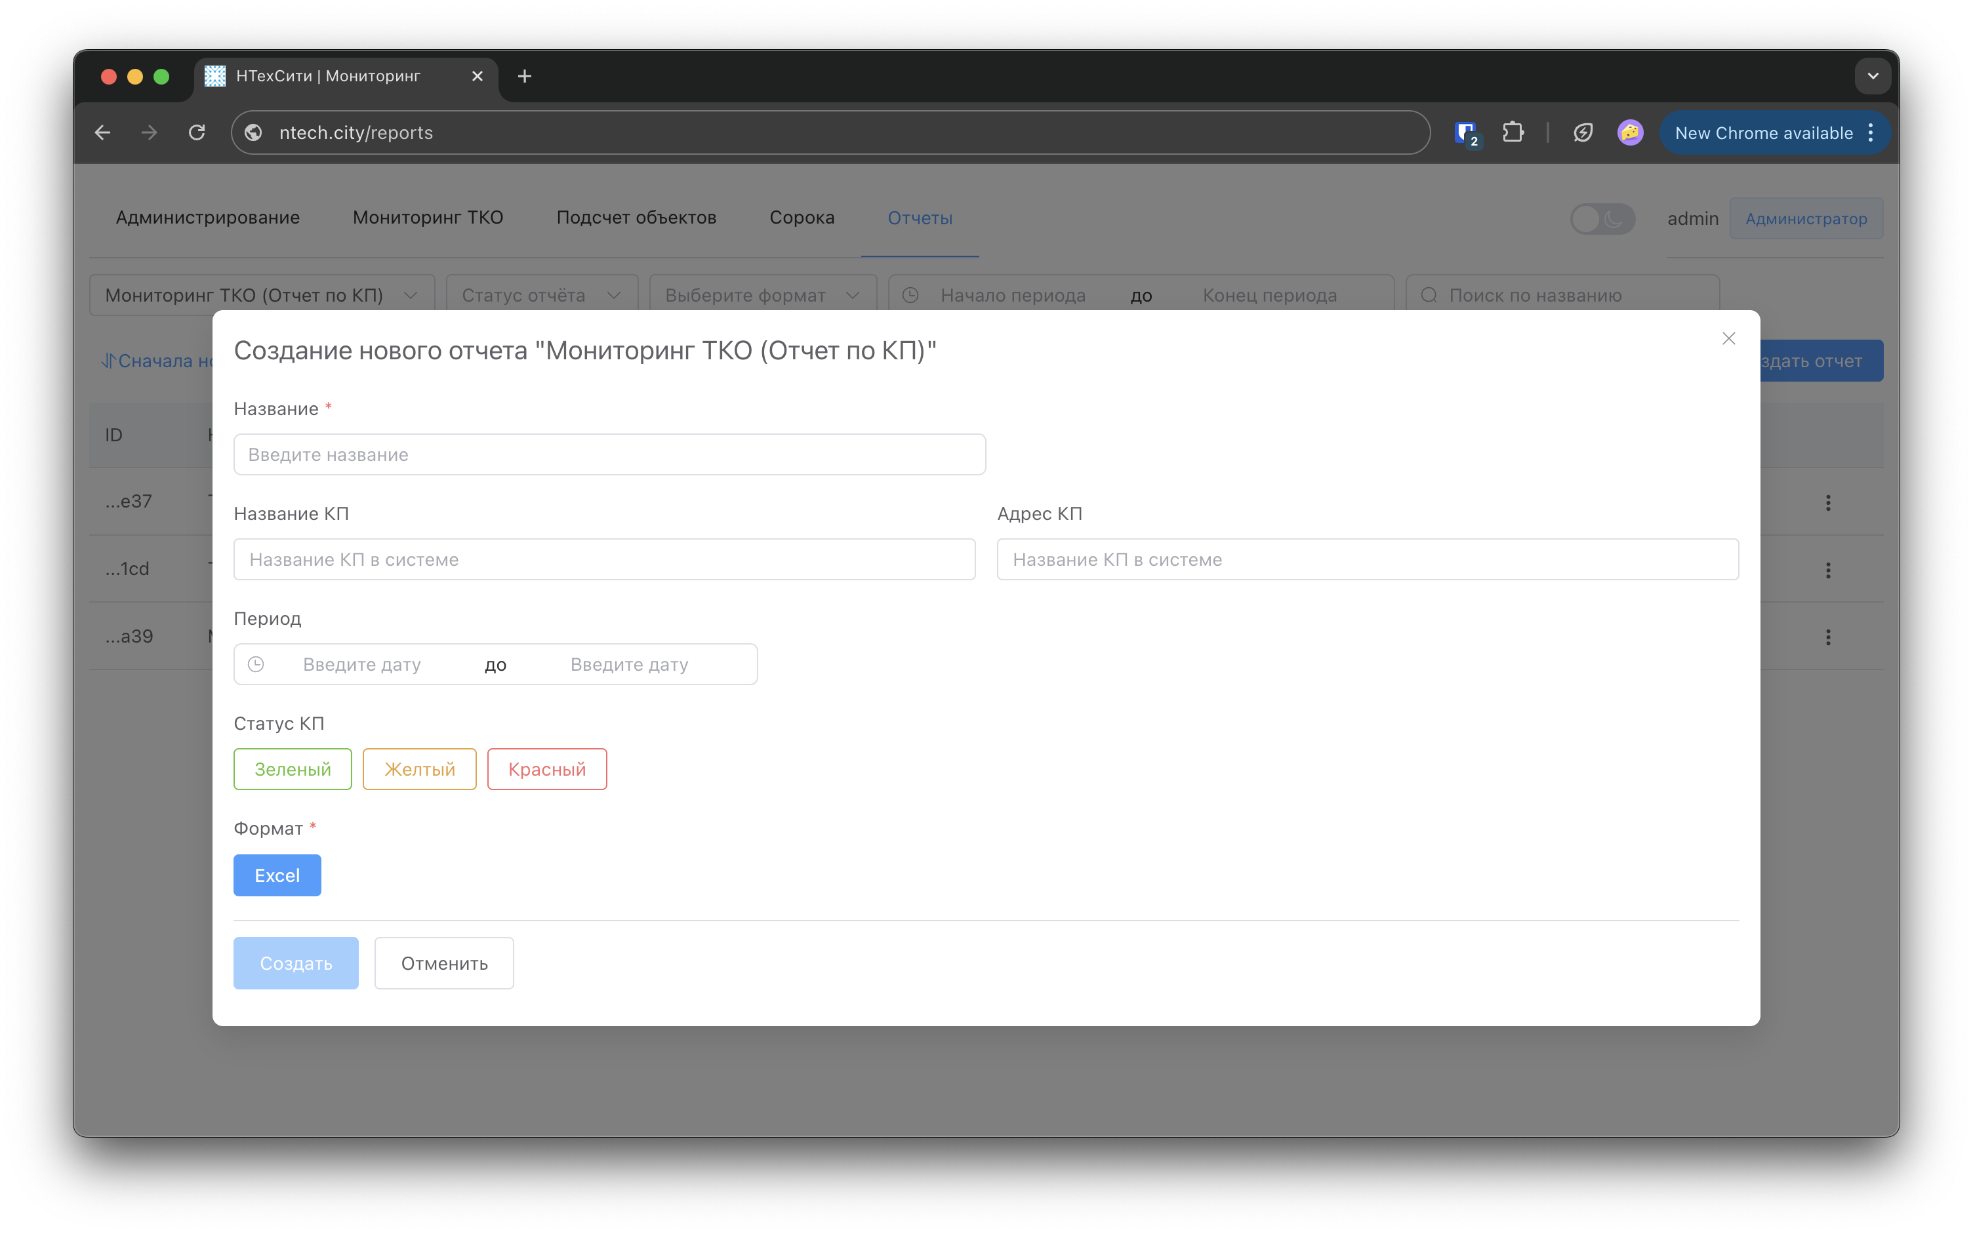Close the report creation dialog with X
The height and width of the screenshot is (1234, 1973).
(1728, 339)
